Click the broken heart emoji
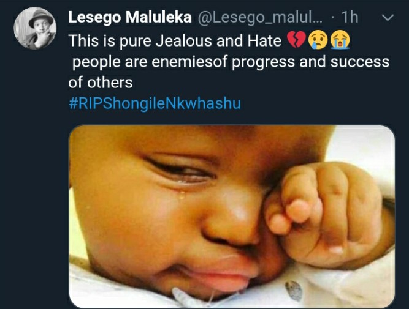Image resolution: width=409 pixels, height=309 pixels. pyautogui.click(x=296, y=40)
